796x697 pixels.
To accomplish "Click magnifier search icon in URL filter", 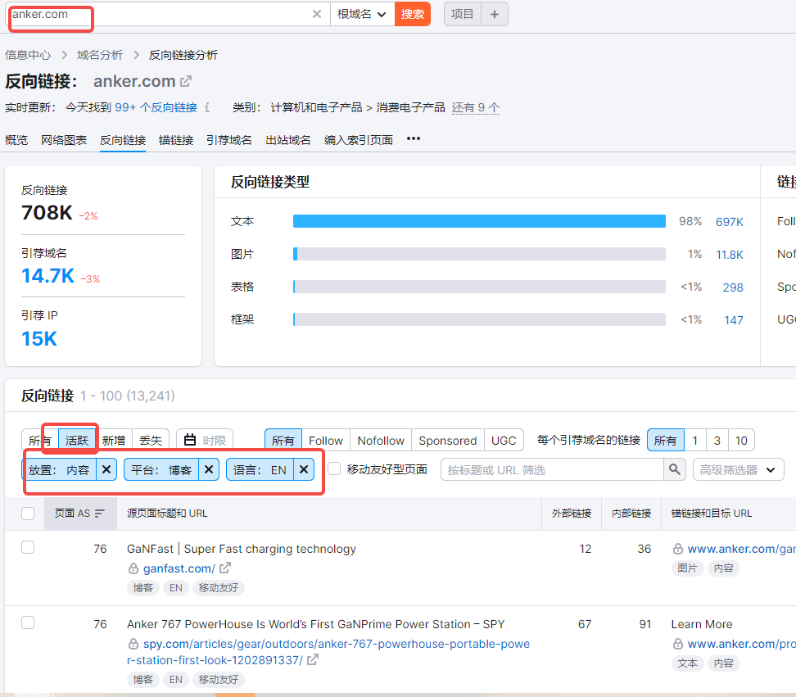I will (x=675, y=469).
